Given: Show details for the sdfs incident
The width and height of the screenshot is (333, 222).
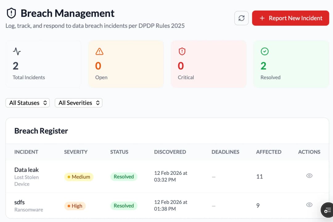Looking at the screenshot, I should tap(309, 205).
